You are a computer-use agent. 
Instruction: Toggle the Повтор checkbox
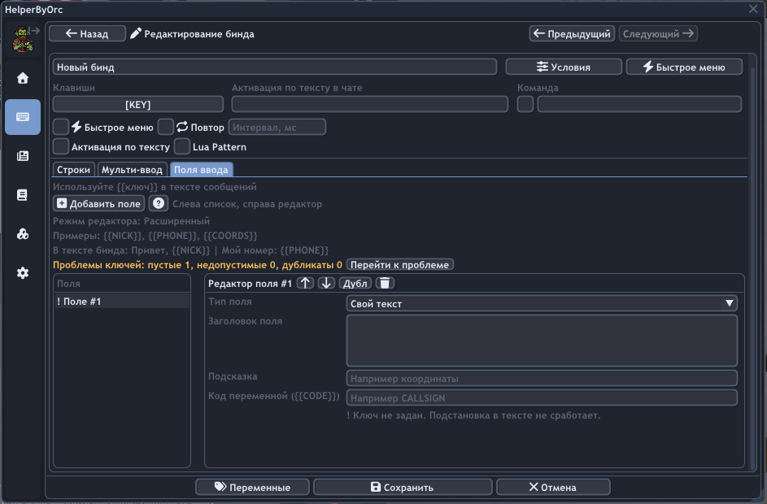pyautogui.click(x=166, y=127)
